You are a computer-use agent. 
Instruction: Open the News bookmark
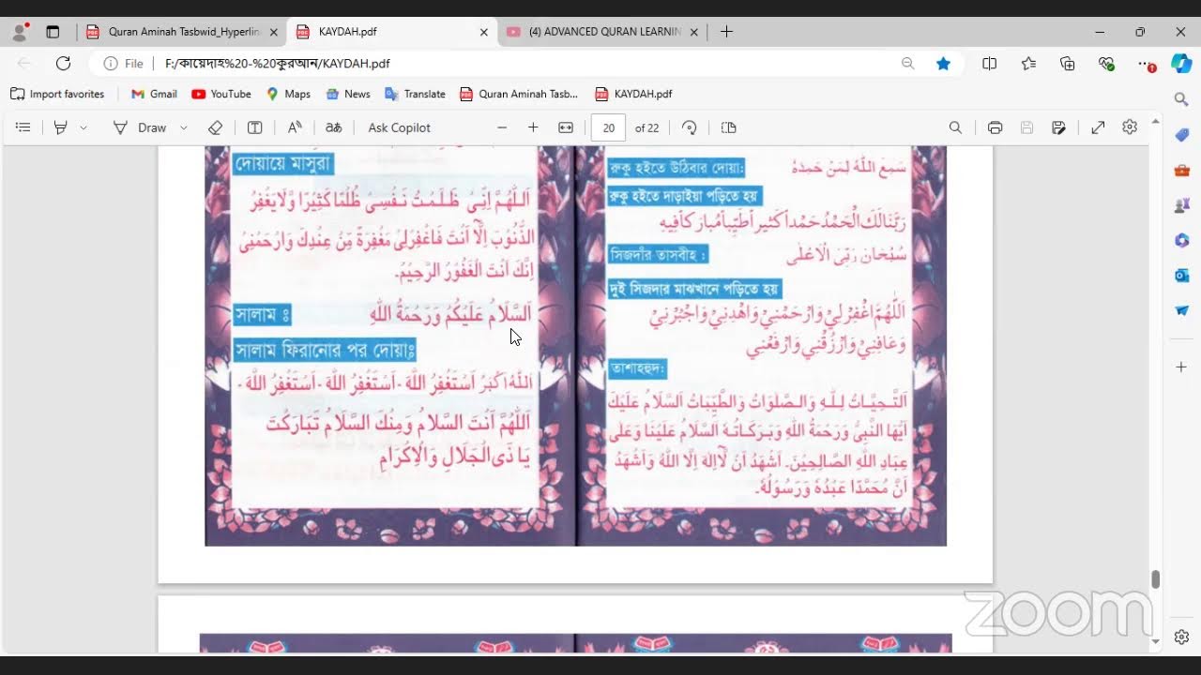pyautogui.click(x=348, y=94)
